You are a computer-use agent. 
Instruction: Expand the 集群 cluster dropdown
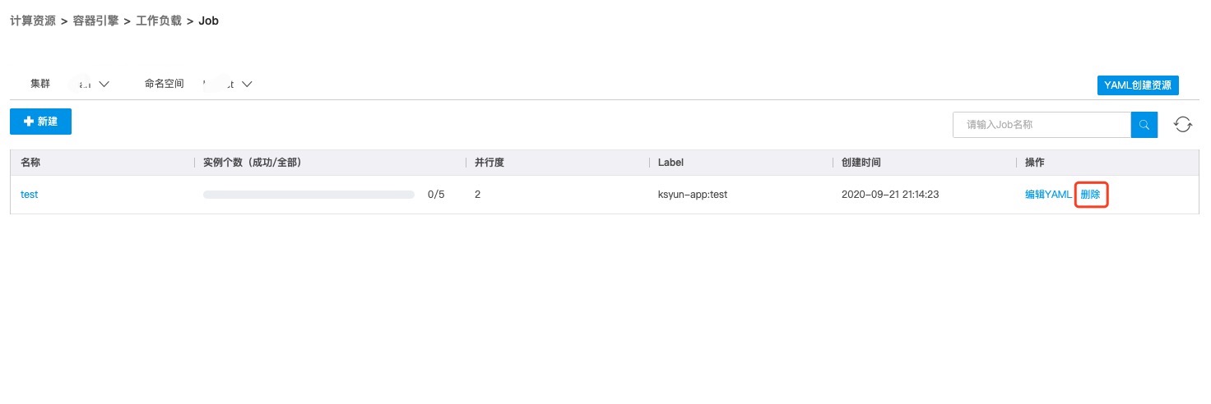click(x=104, y=84)
